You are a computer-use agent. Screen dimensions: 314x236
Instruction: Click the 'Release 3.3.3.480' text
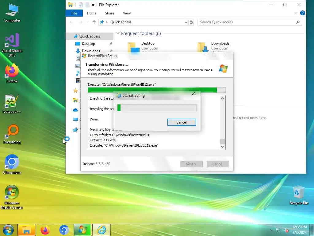coord(97,164)
